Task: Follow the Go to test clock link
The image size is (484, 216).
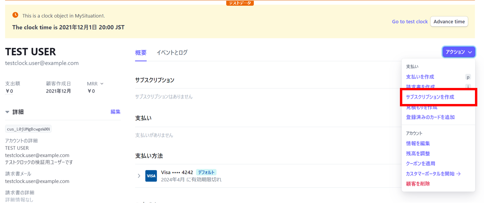Action: point(410,21)
